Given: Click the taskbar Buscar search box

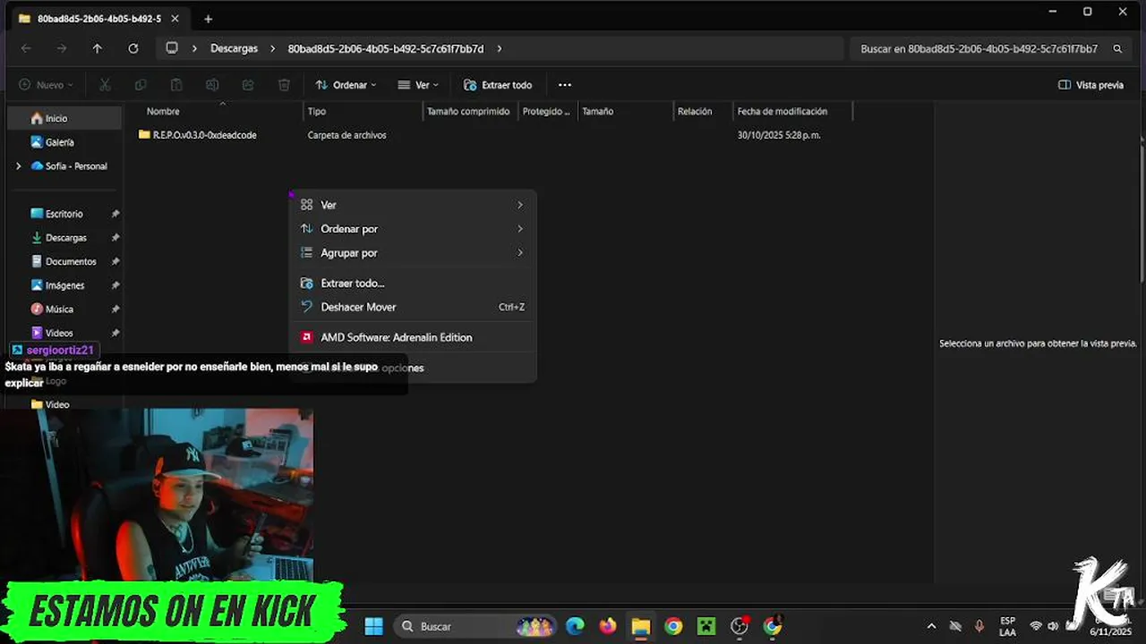Looking at the screenshot, I should 475,626.
